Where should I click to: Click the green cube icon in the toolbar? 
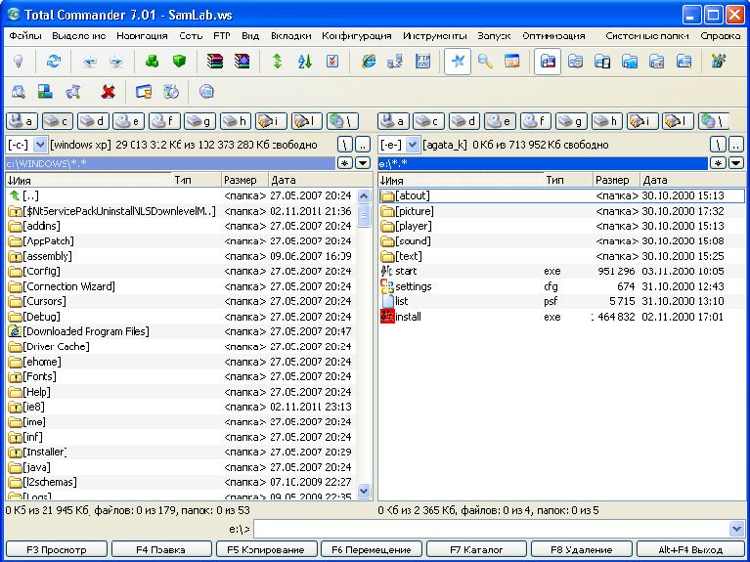[x=179, y=62]
